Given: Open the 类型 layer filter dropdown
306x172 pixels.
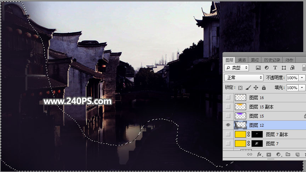Looking at the screenshot, I should [237, 68].
